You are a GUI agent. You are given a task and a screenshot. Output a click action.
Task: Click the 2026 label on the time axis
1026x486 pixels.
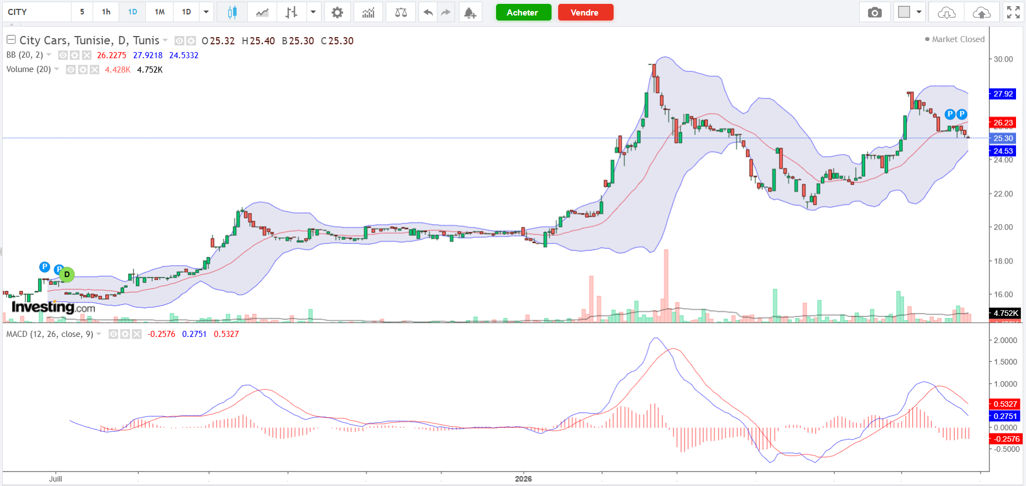(x=523, y=479)
